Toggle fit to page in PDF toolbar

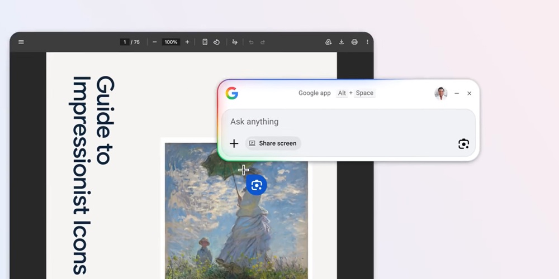[x=205, y=42]
